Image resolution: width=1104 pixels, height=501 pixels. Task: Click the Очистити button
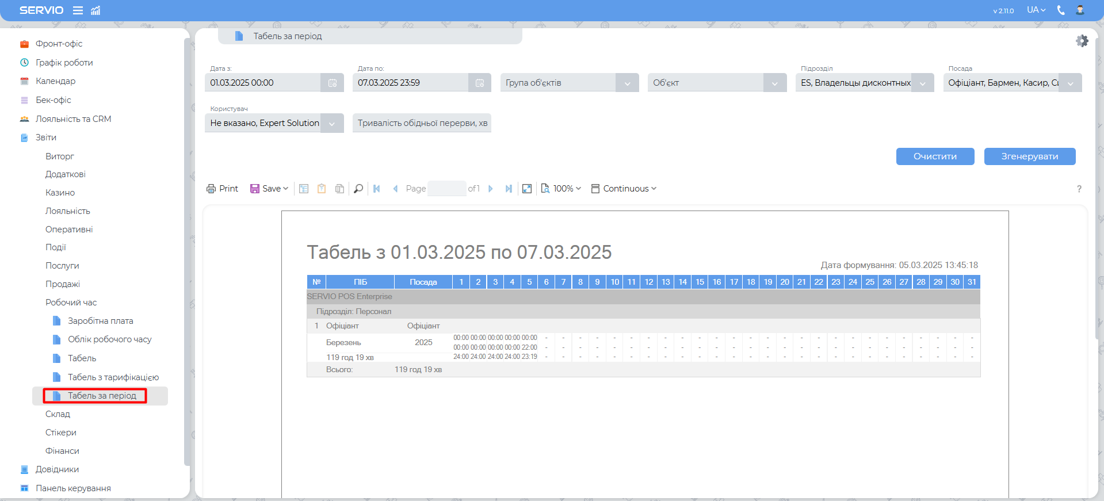(935, 156)
